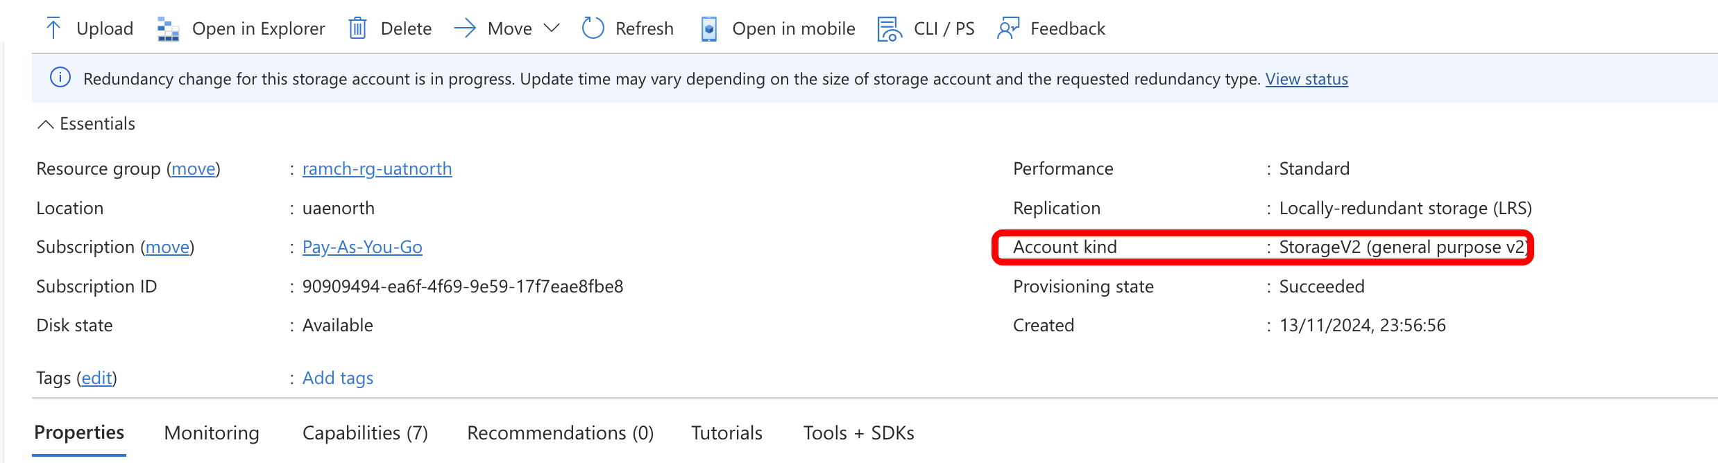Click the Add tags link
Screen dimensions: 1718x463
tap(338, 378)
